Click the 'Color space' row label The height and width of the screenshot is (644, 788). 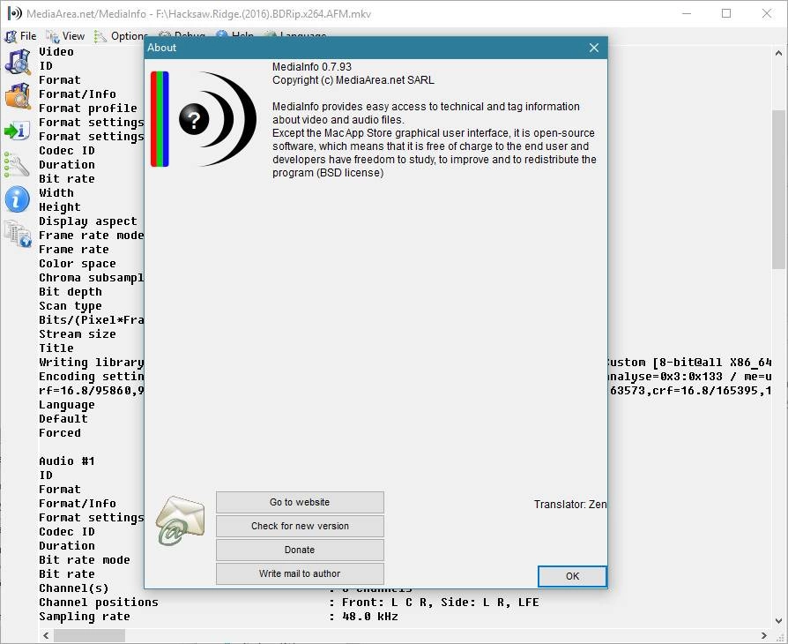pyautogui.click(x=78, y=264)
